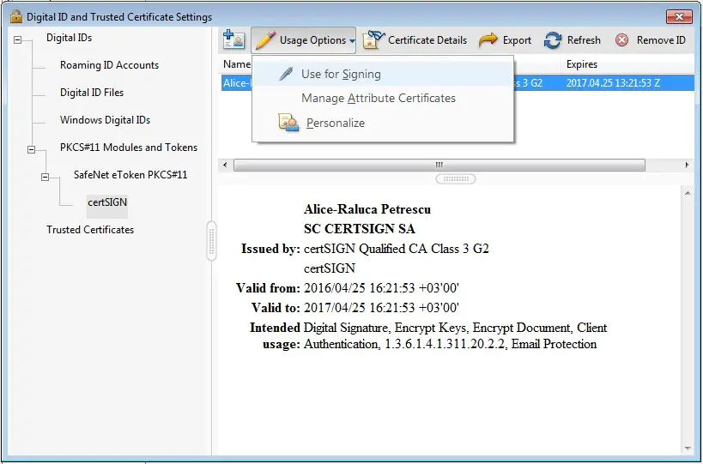Click the Certificate Details icon
Screen dimensions: 703x464
click(x=373, y=40)
